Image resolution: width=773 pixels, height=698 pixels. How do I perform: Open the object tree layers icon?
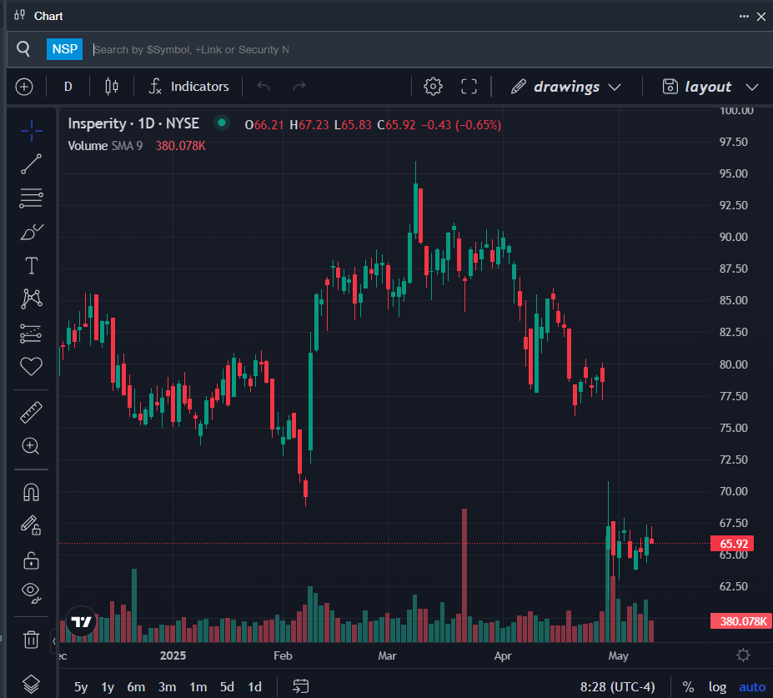click(x=31, y=684)
